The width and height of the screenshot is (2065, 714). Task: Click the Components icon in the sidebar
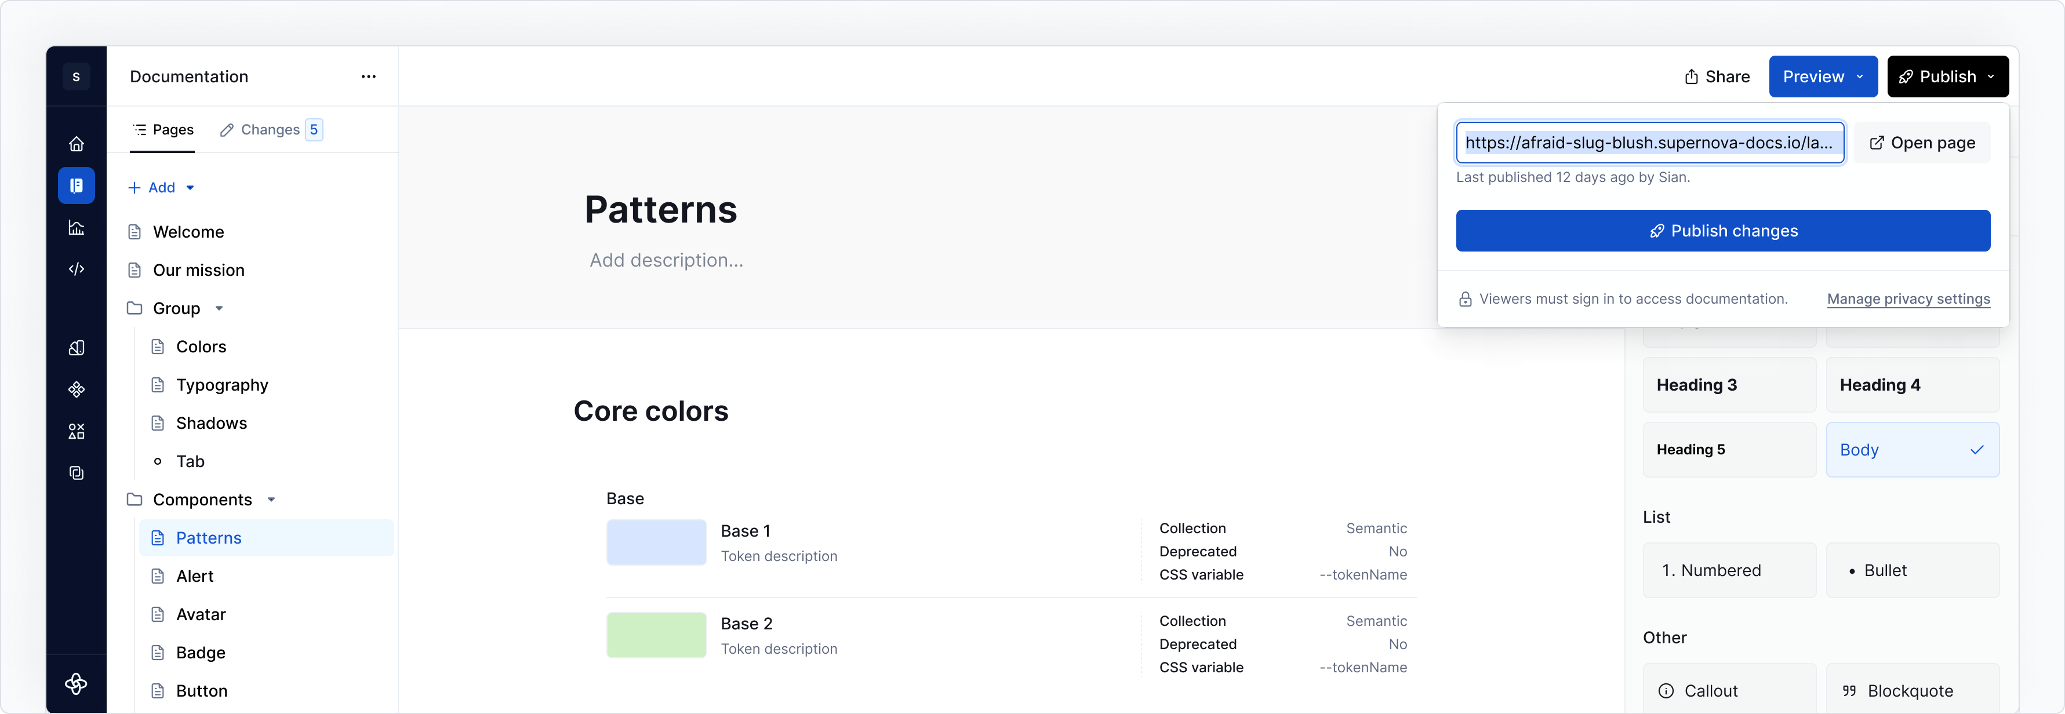point(76,389)
